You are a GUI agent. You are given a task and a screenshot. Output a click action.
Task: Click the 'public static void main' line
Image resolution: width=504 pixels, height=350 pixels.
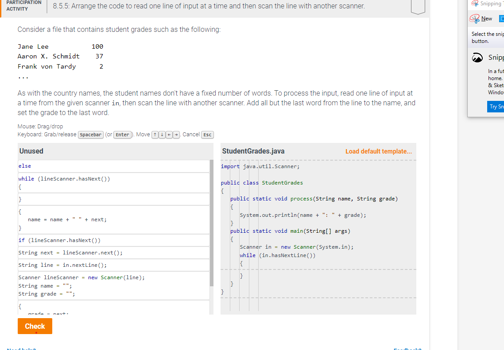tap(290, 231)
